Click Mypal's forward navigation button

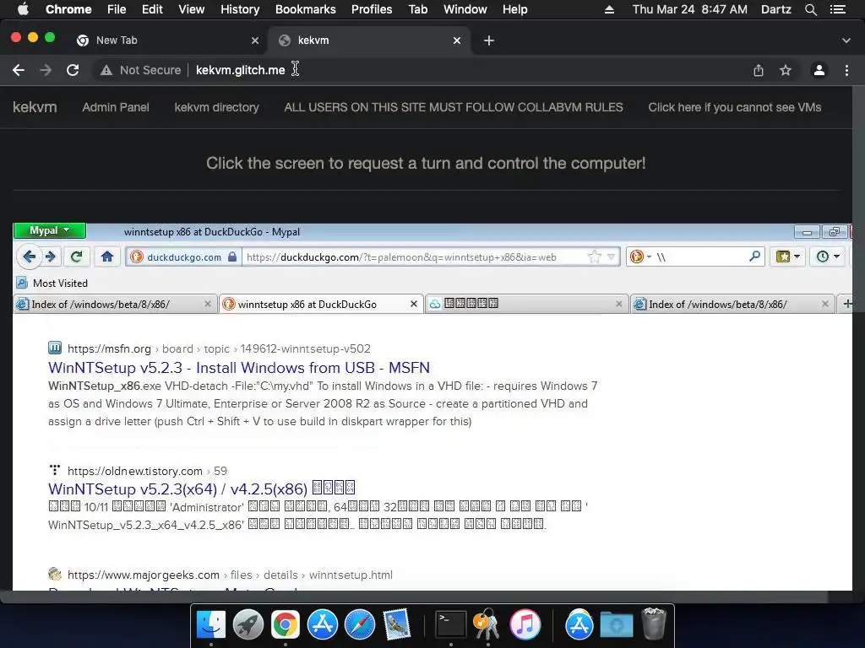pos(51,256)
